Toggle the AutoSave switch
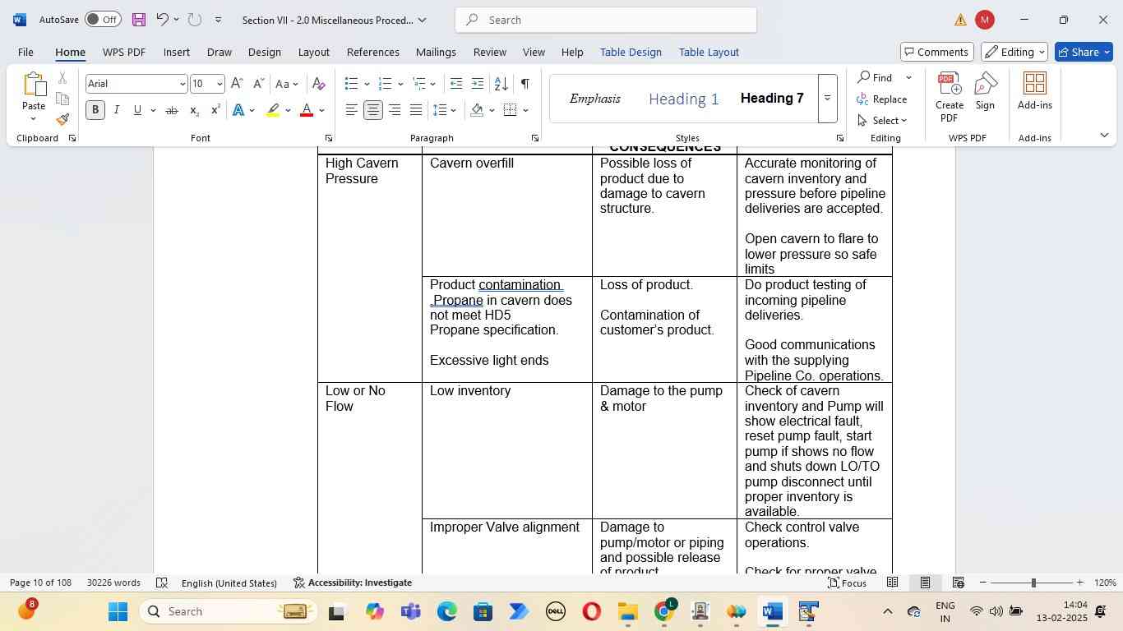The image size is (1123, 631). (x=103, y=20)
